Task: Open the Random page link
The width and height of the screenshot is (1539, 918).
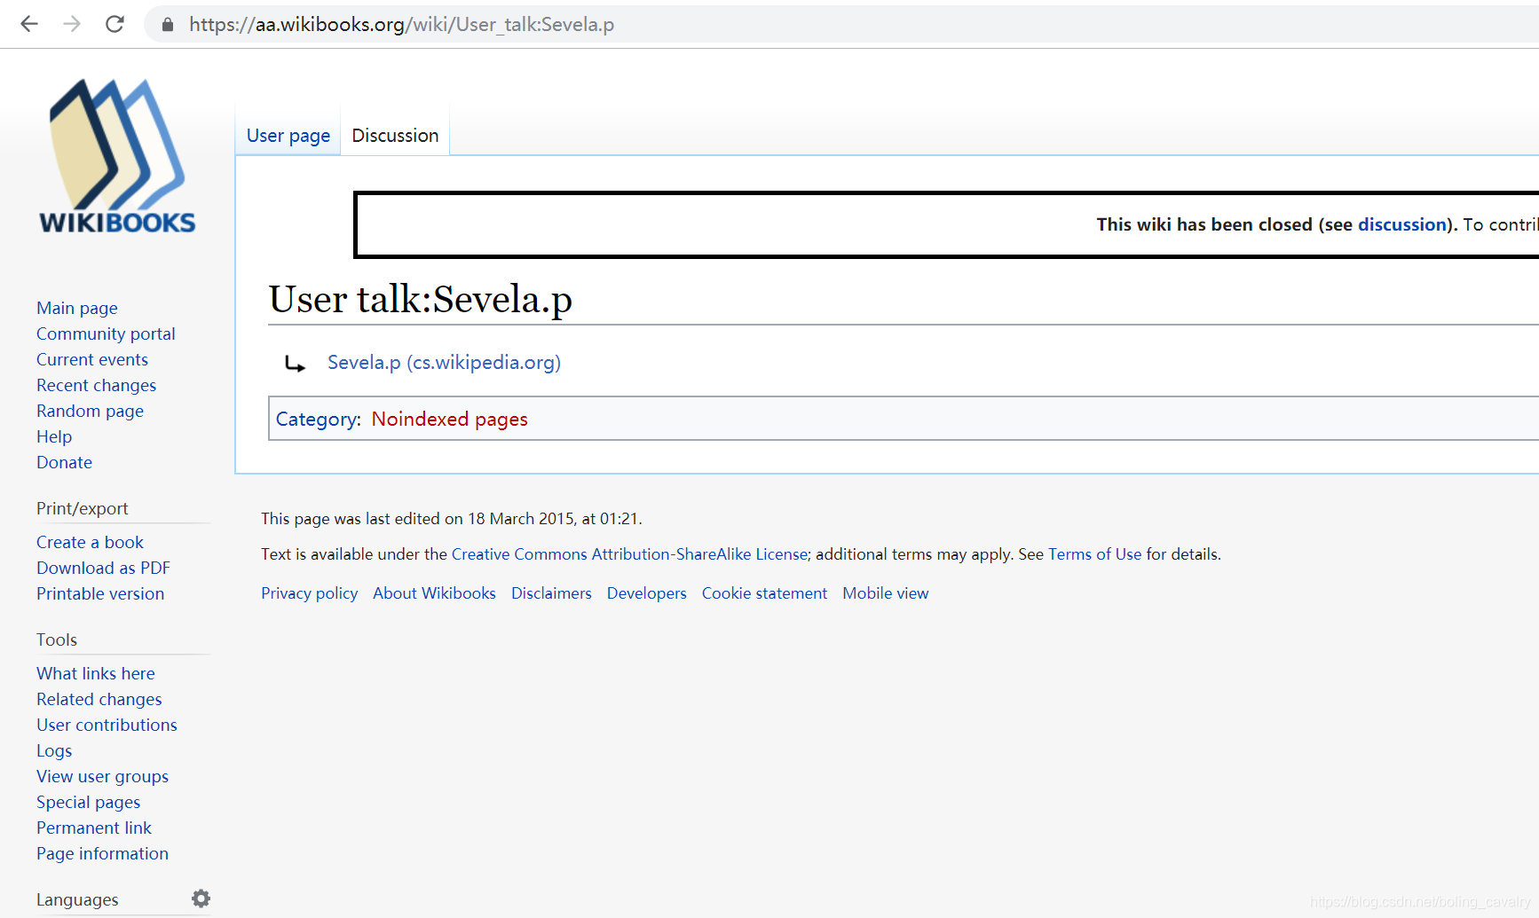Action: [90, 412]
